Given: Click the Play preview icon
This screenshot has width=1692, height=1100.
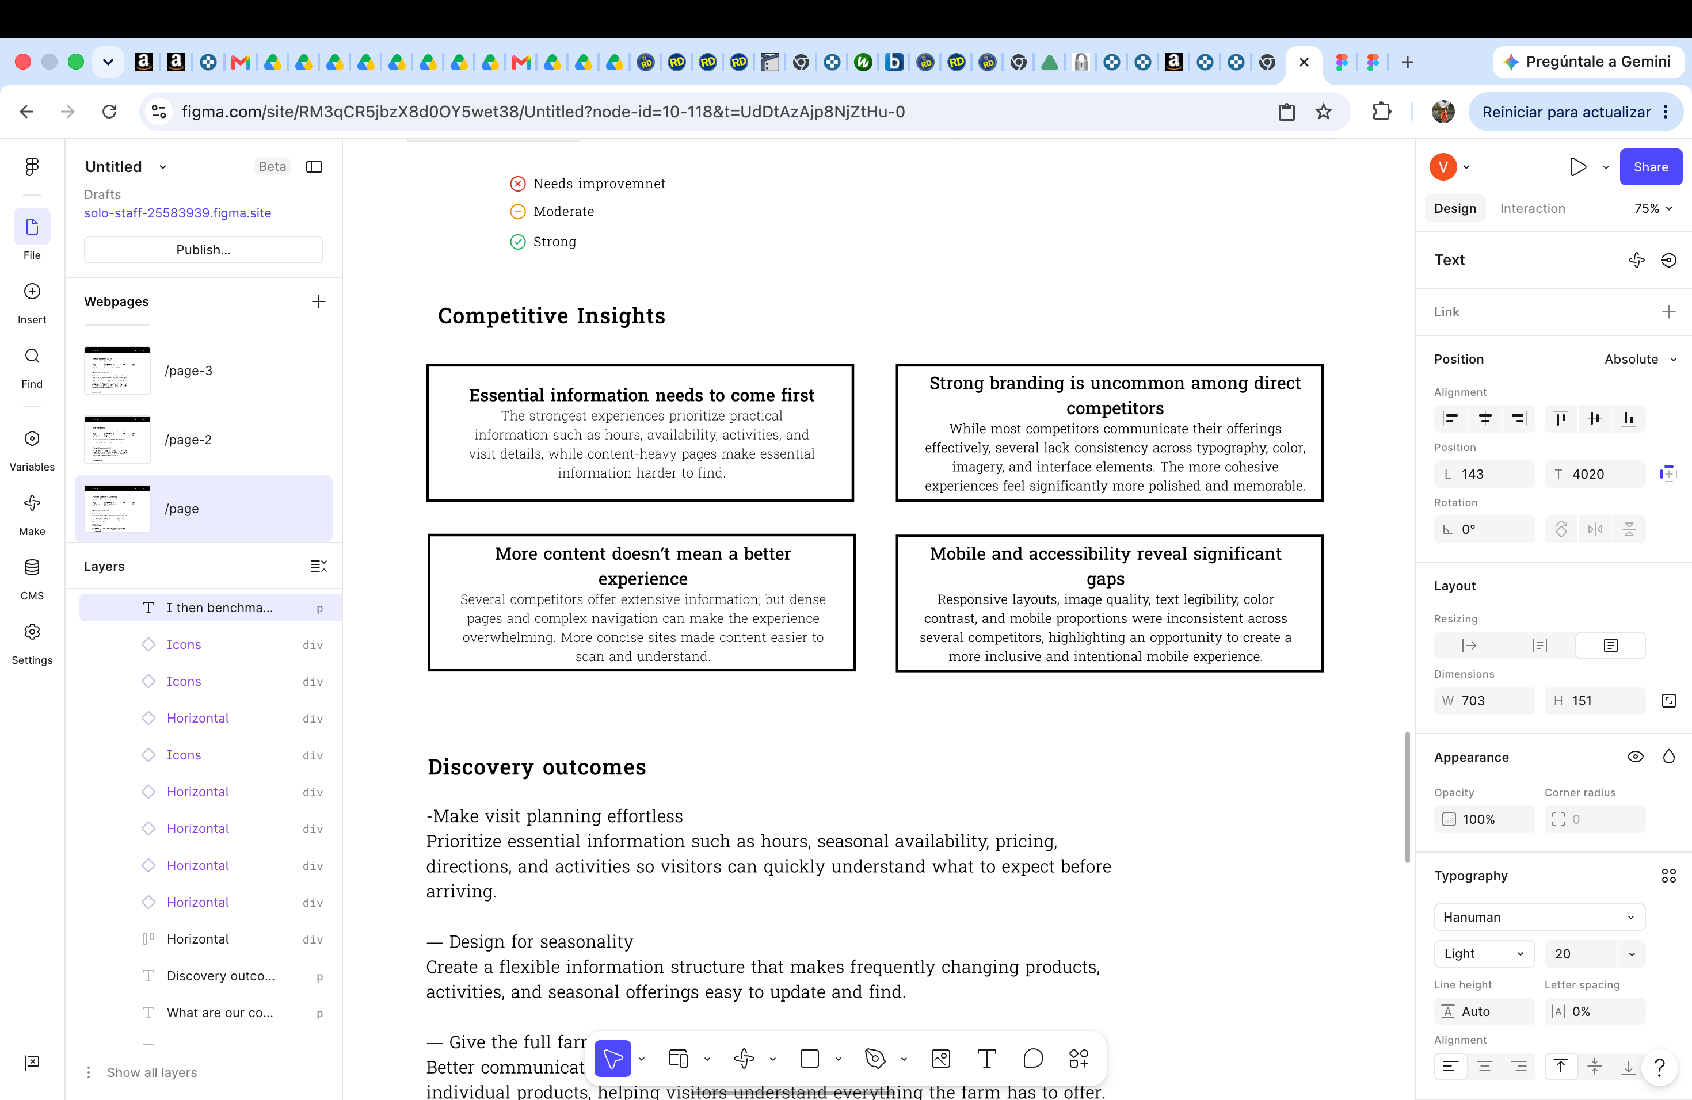Looking at the screenshot, I should click(1577, 167).
